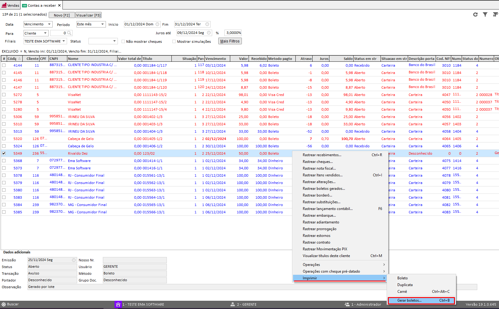Image resolution: width=499 pixels, height=309 pixels.
Task: Click the Novo [F2] button
Action: pos(62,15)
